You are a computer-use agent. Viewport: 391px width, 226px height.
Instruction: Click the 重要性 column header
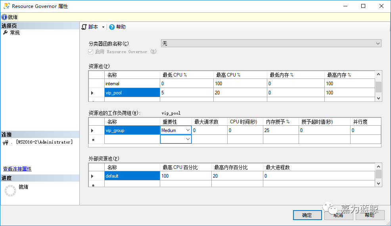coord(176,122)
